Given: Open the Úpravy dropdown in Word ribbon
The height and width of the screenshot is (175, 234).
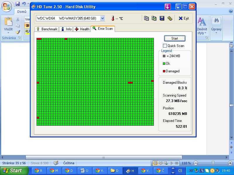Looking at the screenshot, I should [216, 29].
